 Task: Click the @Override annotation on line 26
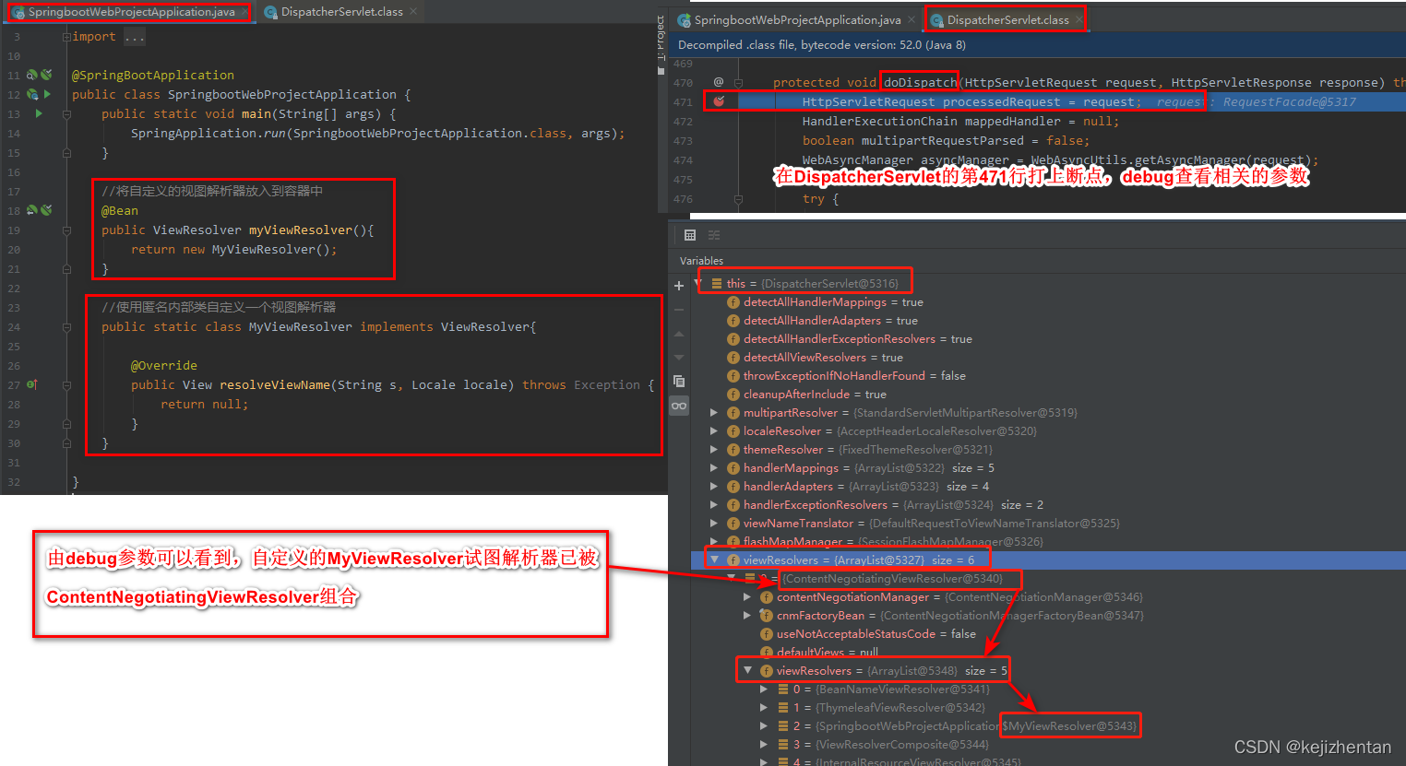[164, 365]
